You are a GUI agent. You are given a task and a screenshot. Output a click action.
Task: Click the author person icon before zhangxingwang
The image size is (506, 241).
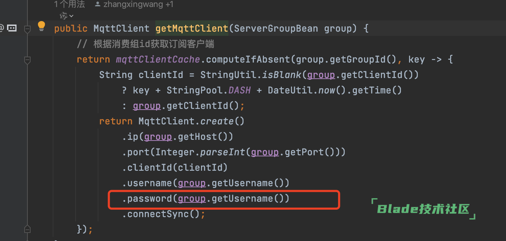tap(98, 5)
